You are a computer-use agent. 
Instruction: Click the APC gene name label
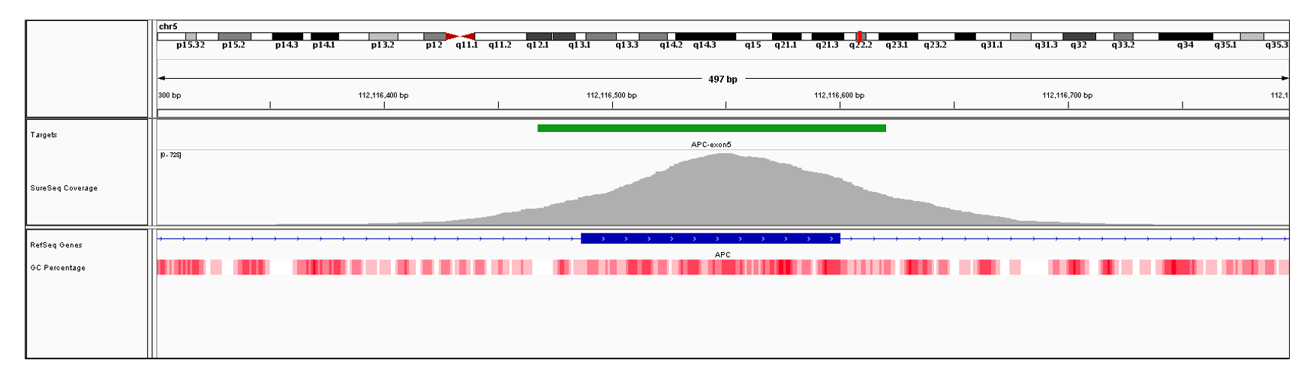pos(723,255)
